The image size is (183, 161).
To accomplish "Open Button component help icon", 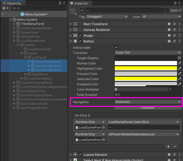I will point(169,41).
